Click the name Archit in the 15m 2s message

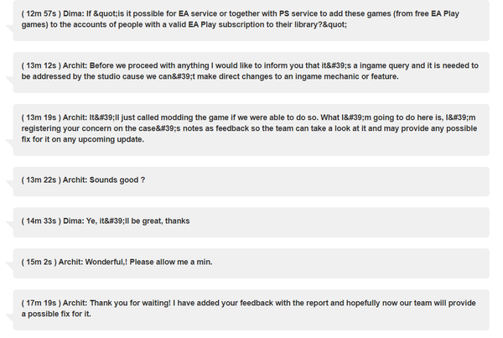coord(70,263)
